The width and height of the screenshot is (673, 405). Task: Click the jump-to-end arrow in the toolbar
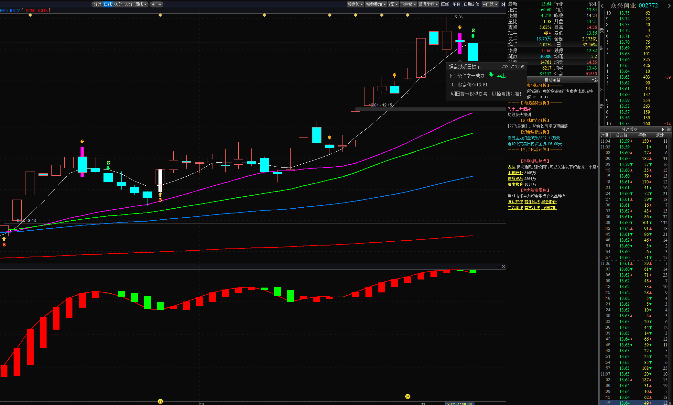(503, 4)
